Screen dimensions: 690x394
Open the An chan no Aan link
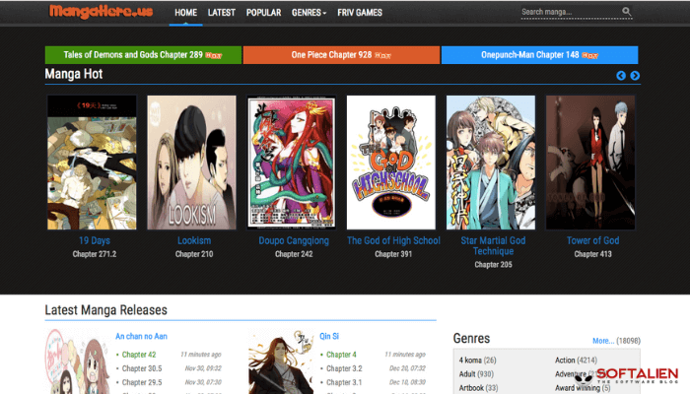click(141, 337)
